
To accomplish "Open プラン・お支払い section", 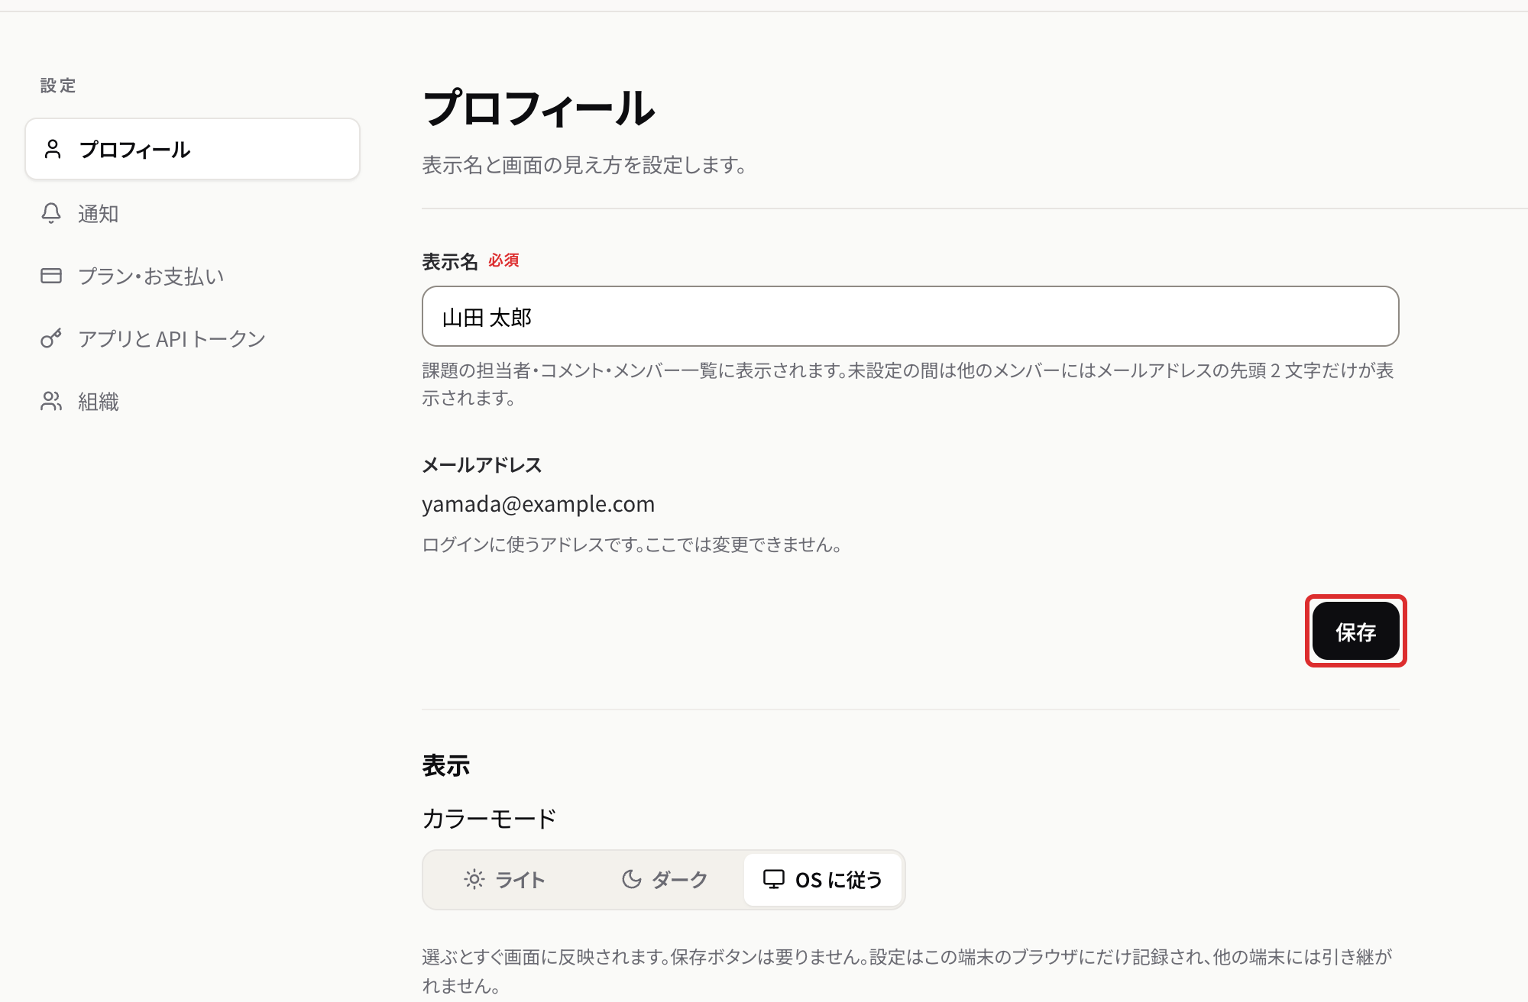I will [x=193, y=276].
